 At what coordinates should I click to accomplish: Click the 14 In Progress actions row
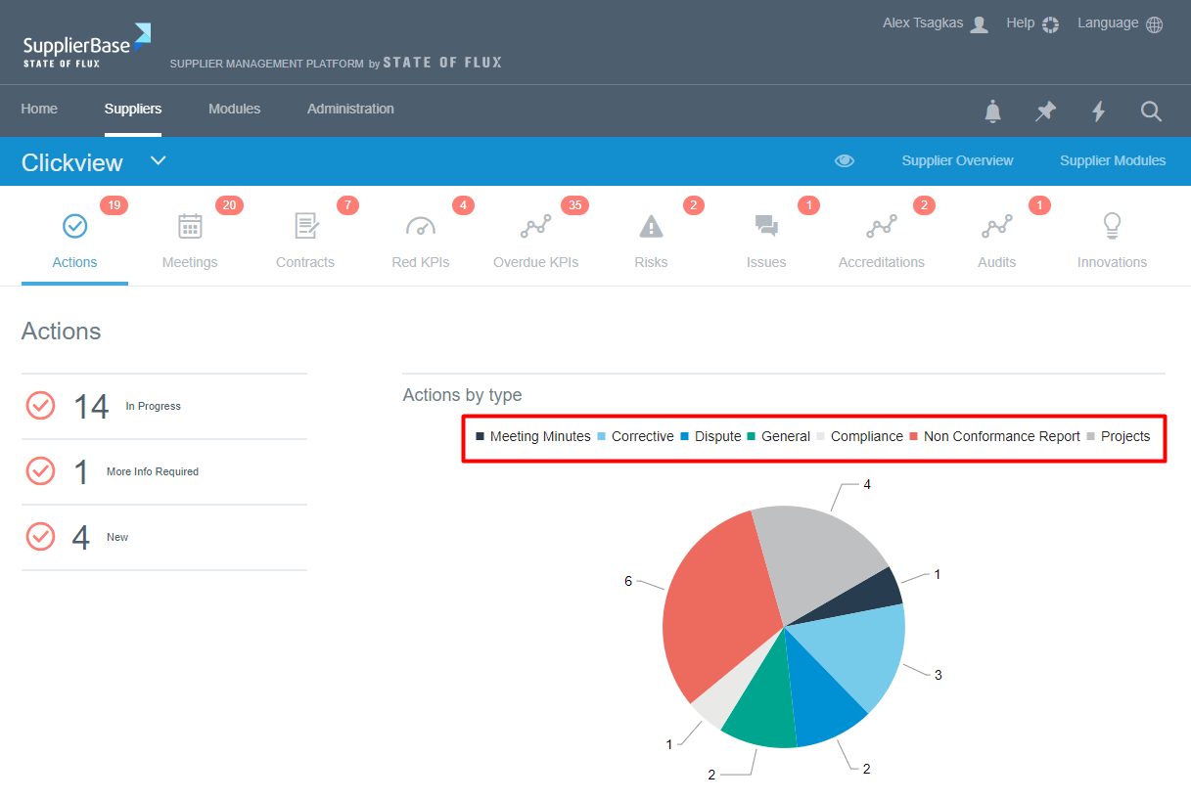(163, 406)
